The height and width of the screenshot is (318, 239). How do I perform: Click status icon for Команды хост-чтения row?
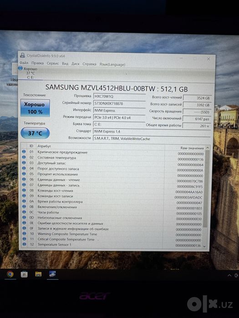click(24, 190)
